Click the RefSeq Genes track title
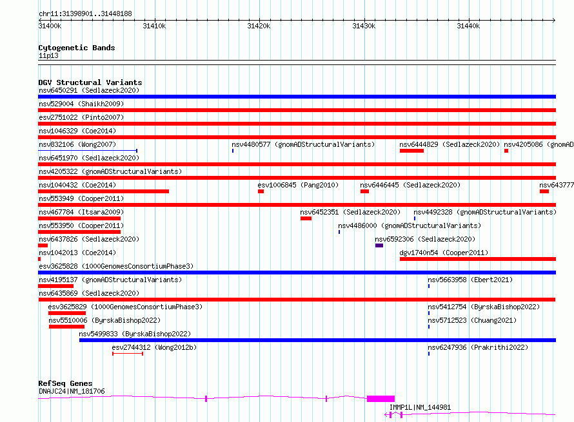The image size is (574, 422). [65, 383]
